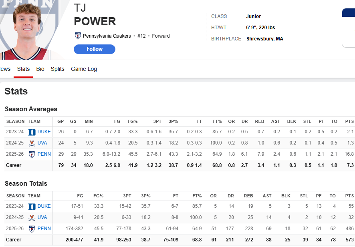The height and width of the screenshot is (247, 355).
Task: Click the UVA logo in Season Totals table
Action: pyautogui.click(x=32, y=217)
